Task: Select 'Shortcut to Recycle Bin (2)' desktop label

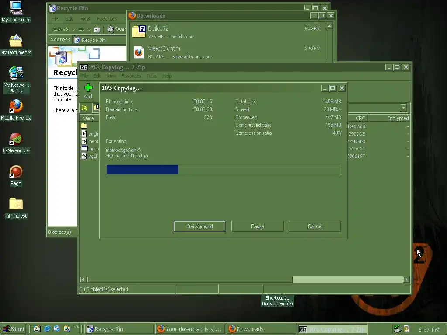Action: (x=277, y=301)
